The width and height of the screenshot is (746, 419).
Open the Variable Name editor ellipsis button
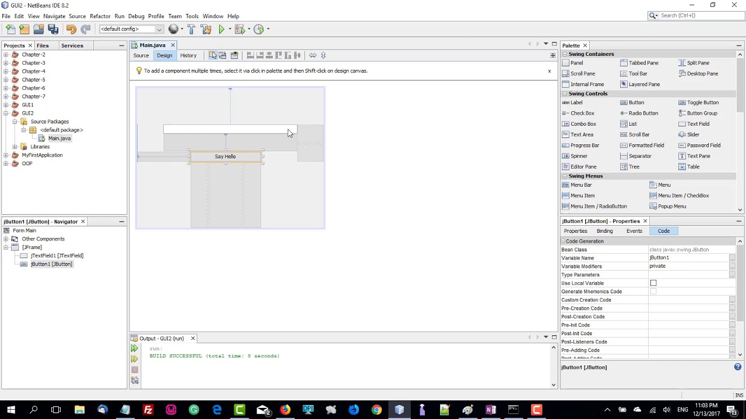[732, 258]
